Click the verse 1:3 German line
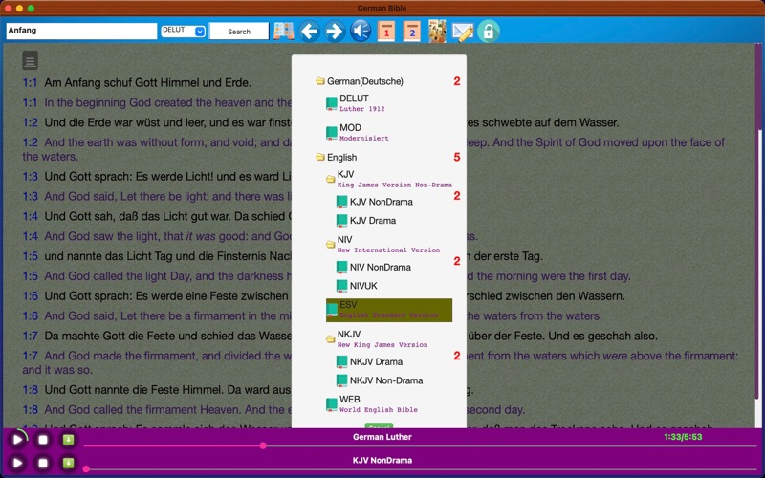This screenshot has height=478, width=765. [x=156, y=177]
